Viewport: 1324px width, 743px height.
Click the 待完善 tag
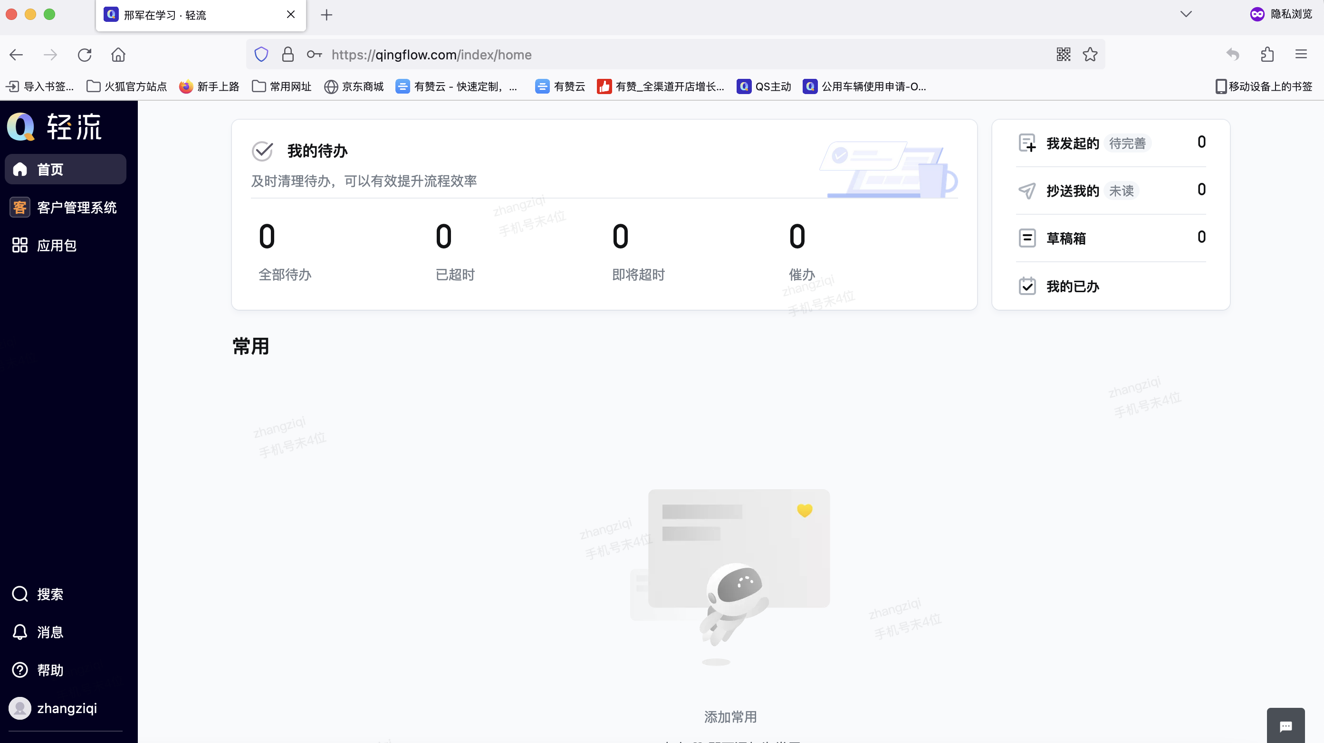[x=1127, y=143]
